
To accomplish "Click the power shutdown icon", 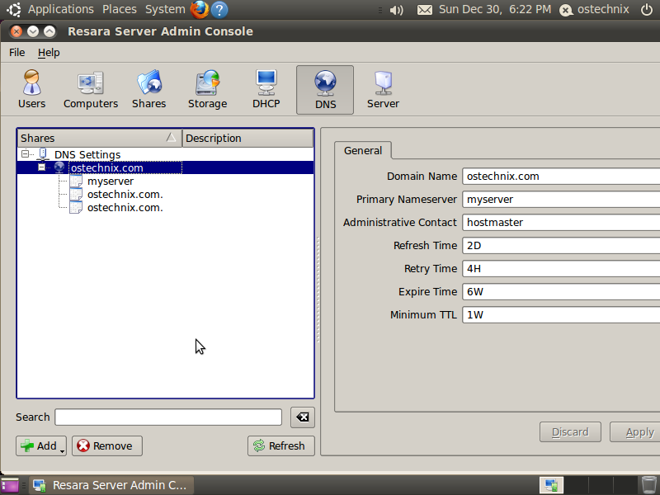I will click(647, 9).
